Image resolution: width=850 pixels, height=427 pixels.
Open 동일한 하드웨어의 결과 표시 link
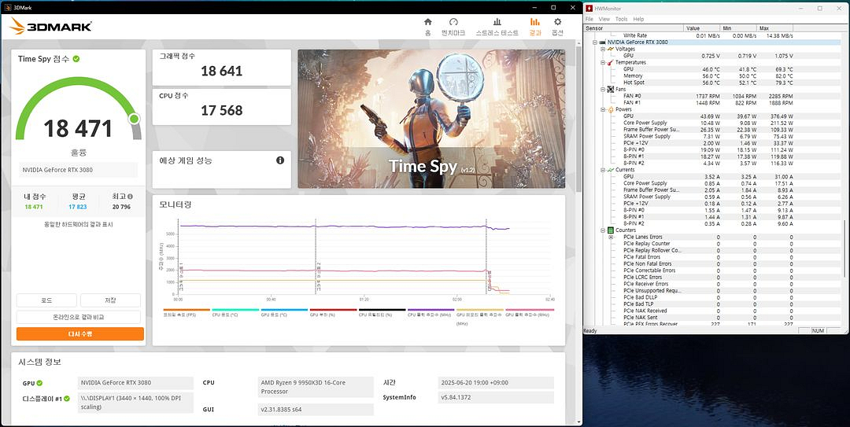click(x=79, y=224)
